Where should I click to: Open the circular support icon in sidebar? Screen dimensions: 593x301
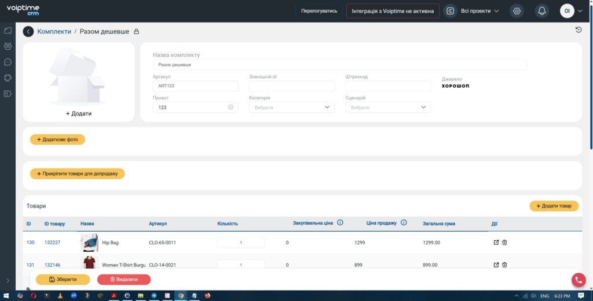point(8,77)
